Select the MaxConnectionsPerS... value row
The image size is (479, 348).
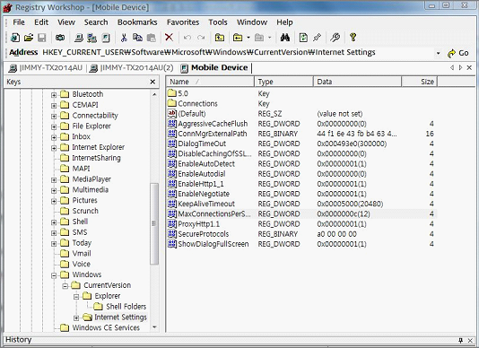[302, 213]
